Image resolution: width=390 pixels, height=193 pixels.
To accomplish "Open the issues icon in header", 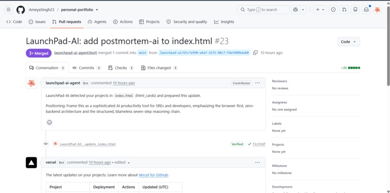I will (333, 10).
